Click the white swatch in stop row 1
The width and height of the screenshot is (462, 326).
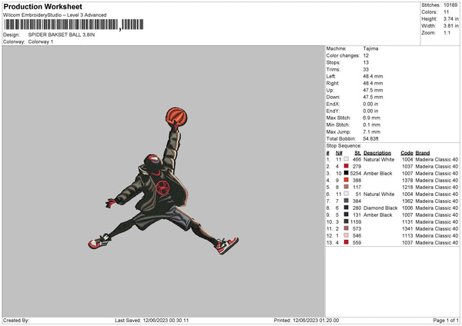click(x=346, y=159)
